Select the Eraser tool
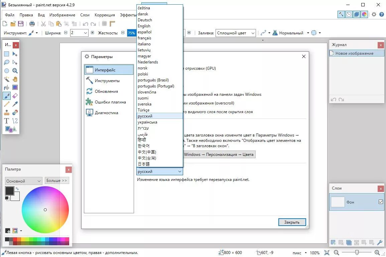 (x=15, y=96)
